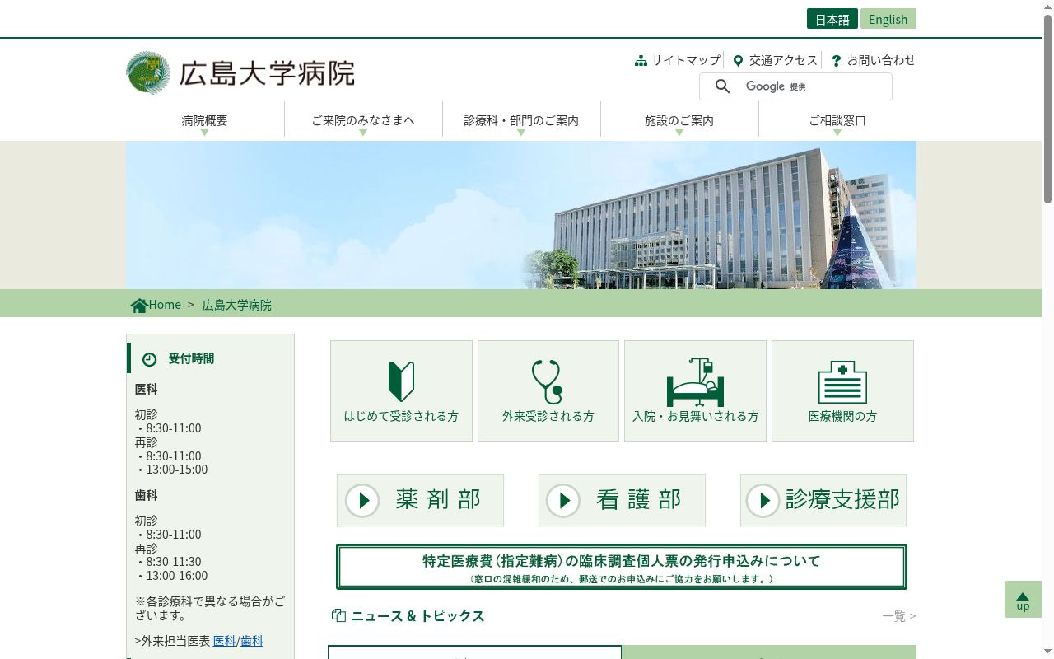Click the ニュース＆トピックス heading
1054x659 pixels.
(x=417, y=616)
